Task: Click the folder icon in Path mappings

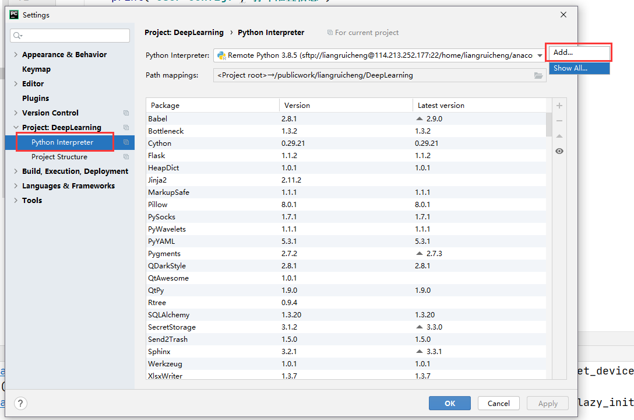Action: coord(538,75)
